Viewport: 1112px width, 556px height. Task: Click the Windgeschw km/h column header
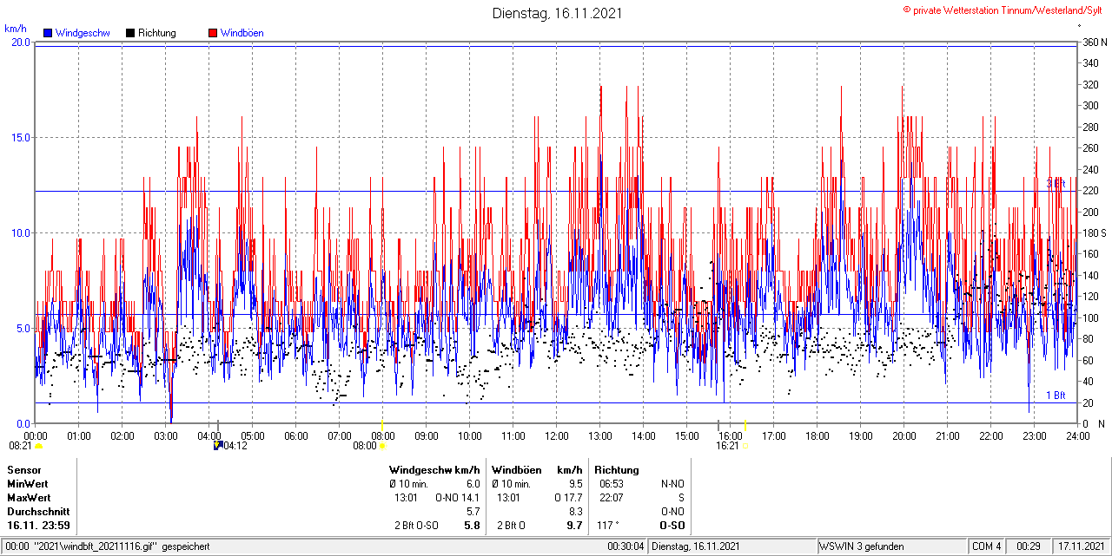click(x=434, y=470)
